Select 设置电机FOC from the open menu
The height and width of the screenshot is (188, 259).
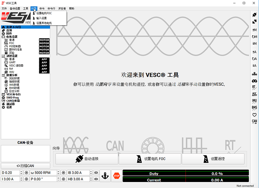point(44,13)
